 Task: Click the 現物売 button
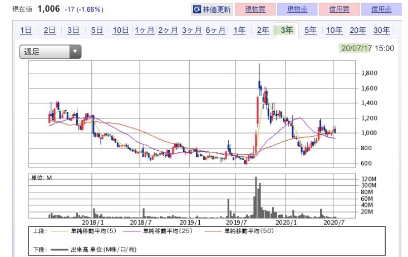[297, 9]
